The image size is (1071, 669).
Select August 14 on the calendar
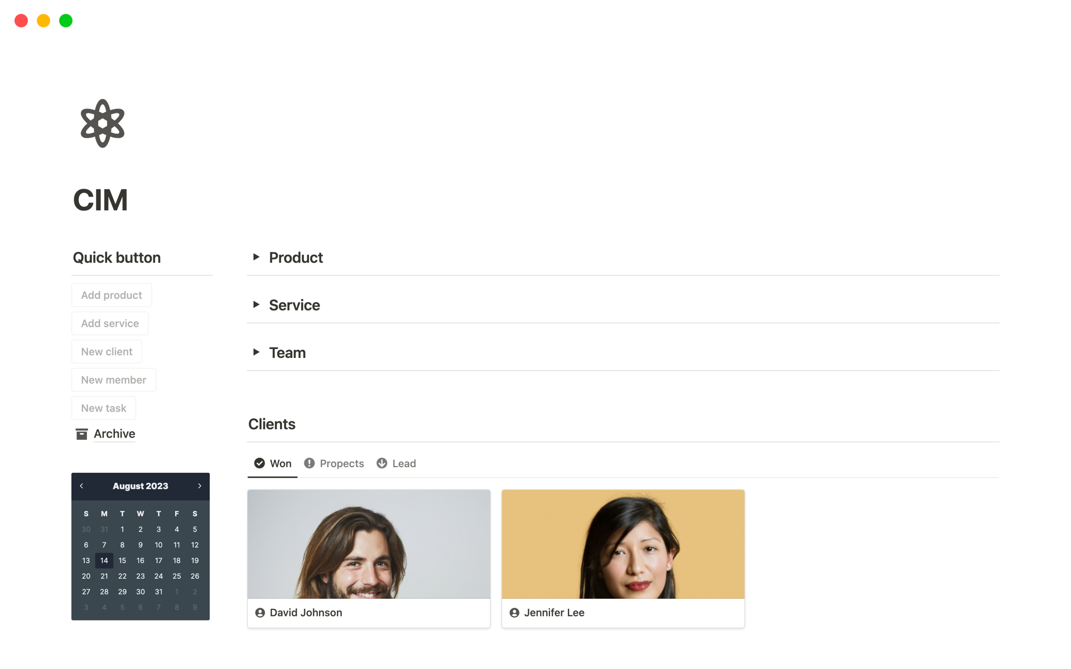104,560
